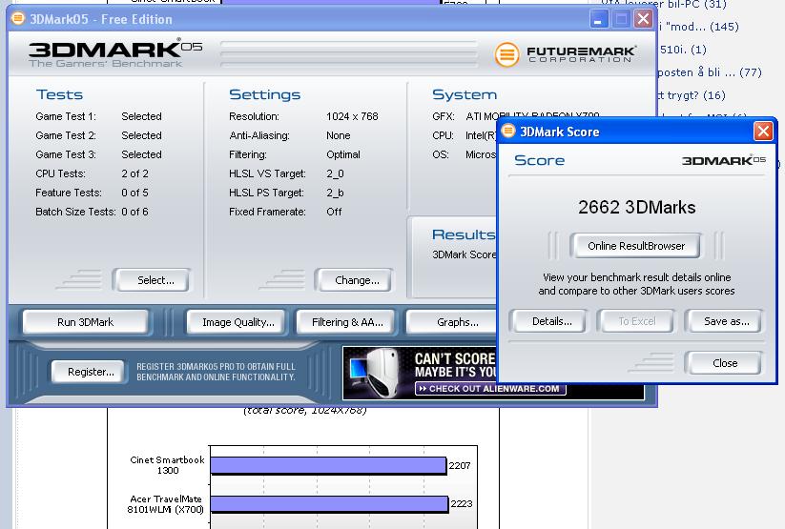Click the 'Game Test 1:' label
The width and height of the screenshot is (785, 529).
click(66, 116)
